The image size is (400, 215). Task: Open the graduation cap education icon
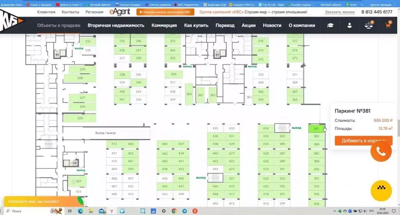[330, 25]
